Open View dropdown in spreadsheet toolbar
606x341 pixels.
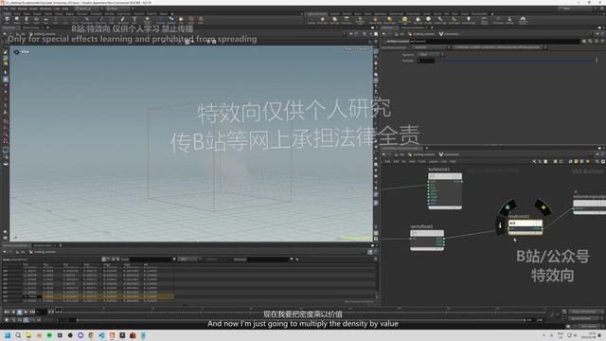tap(188, 259)
